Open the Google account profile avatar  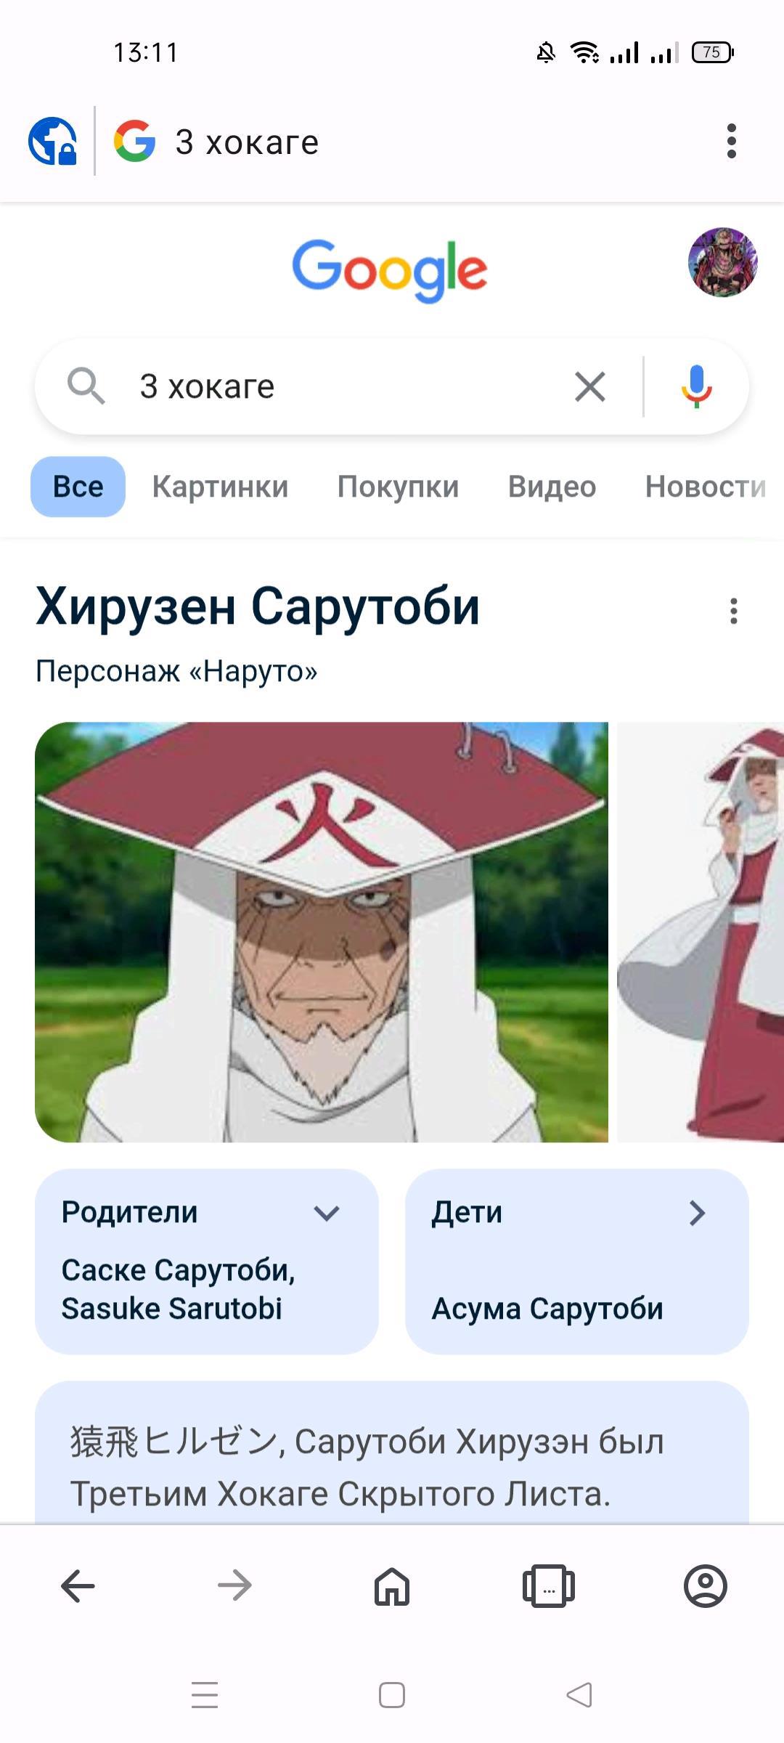tap(722, 262)
